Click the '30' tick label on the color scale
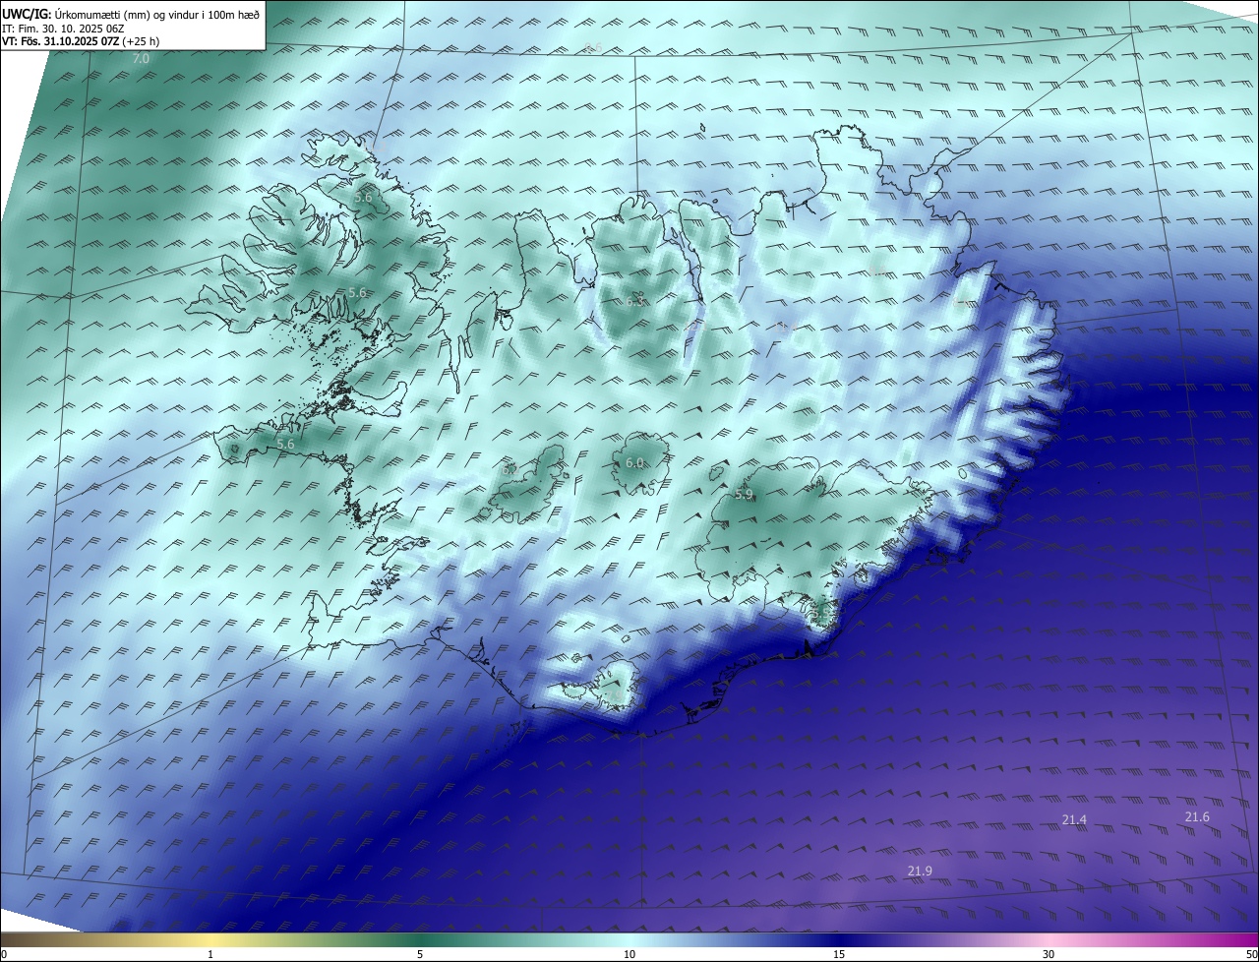 pos(1049,954)
